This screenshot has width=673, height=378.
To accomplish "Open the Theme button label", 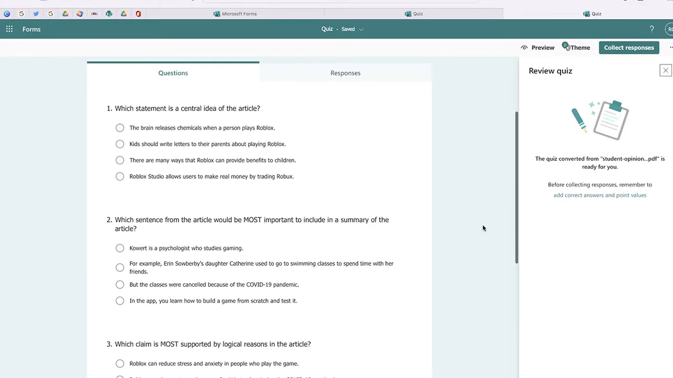I will pos(580,48).
